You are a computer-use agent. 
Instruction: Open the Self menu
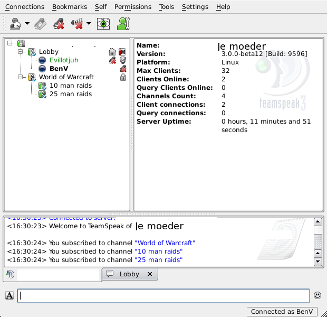101,7
